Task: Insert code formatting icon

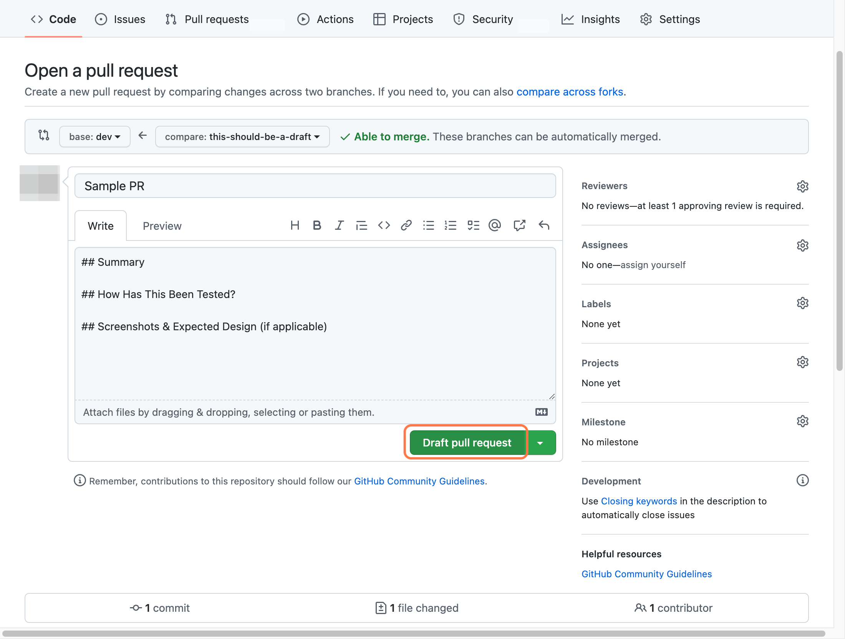Action: (x=384, y=226)
